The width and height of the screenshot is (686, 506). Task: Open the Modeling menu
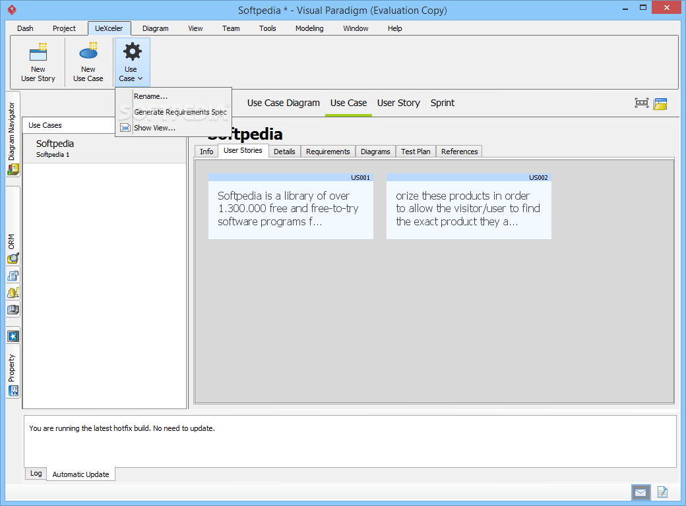(309, 28)
